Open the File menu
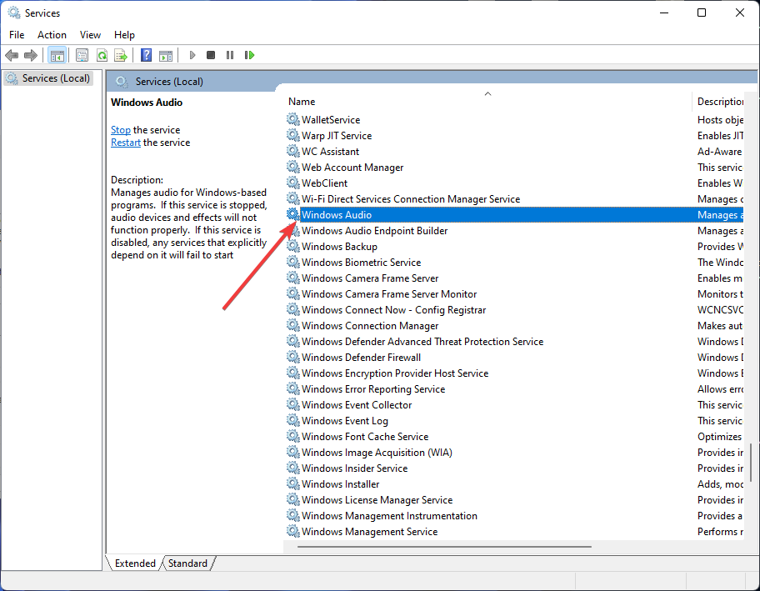Screen dimensions: 760x591 (17, 35)
